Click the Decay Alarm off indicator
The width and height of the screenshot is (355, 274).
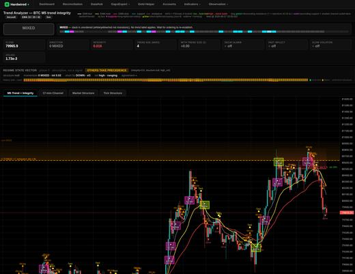(228, 46)
